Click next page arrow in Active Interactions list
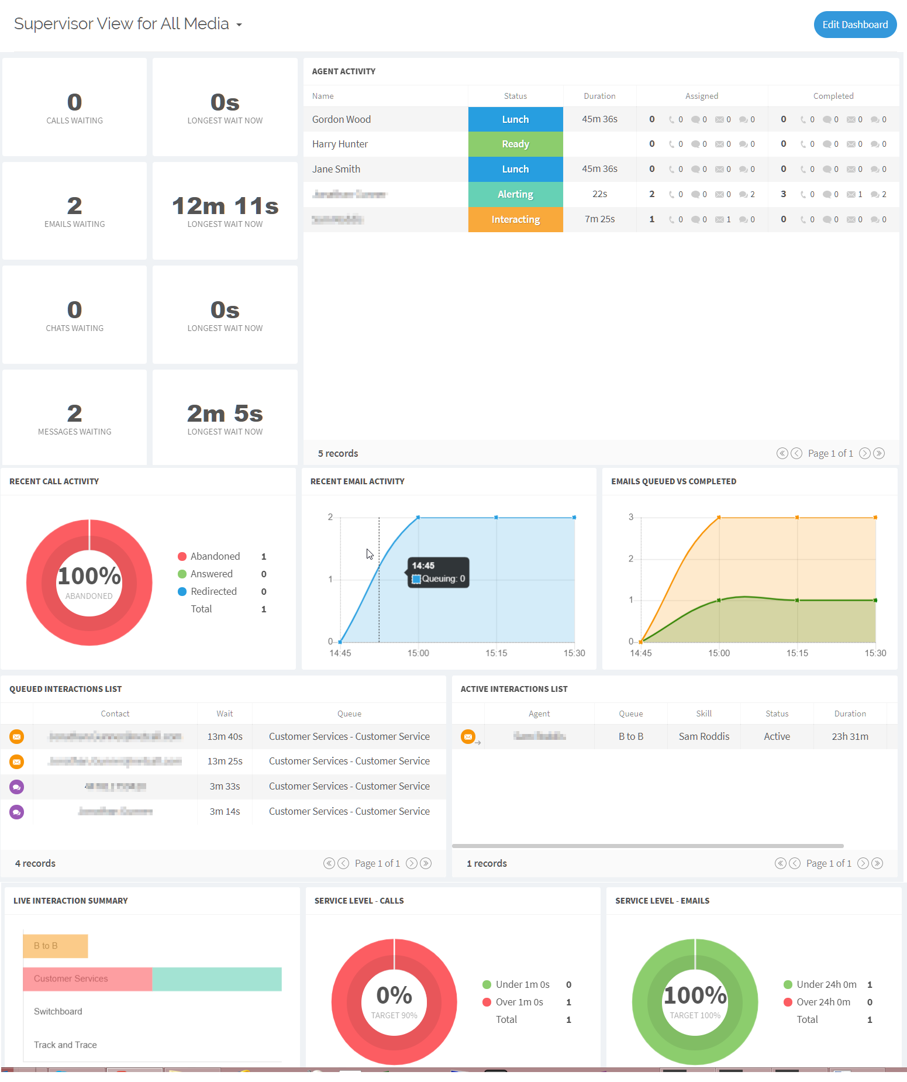The height and width of the screenshot is (1082, 907). (x=863, y=863)
